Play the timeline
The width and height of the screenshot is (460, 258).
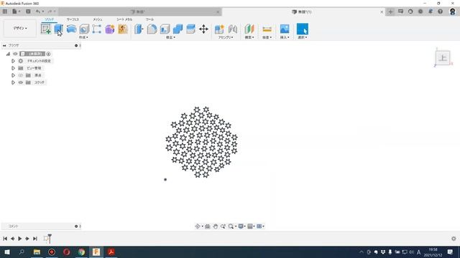tap(20, 239)
